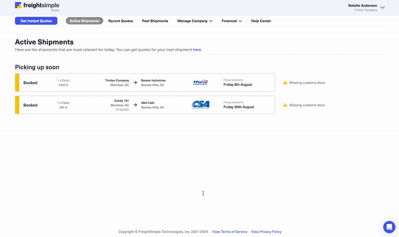
Task: Follow the 'here' link for quotes
Action: 197,50
